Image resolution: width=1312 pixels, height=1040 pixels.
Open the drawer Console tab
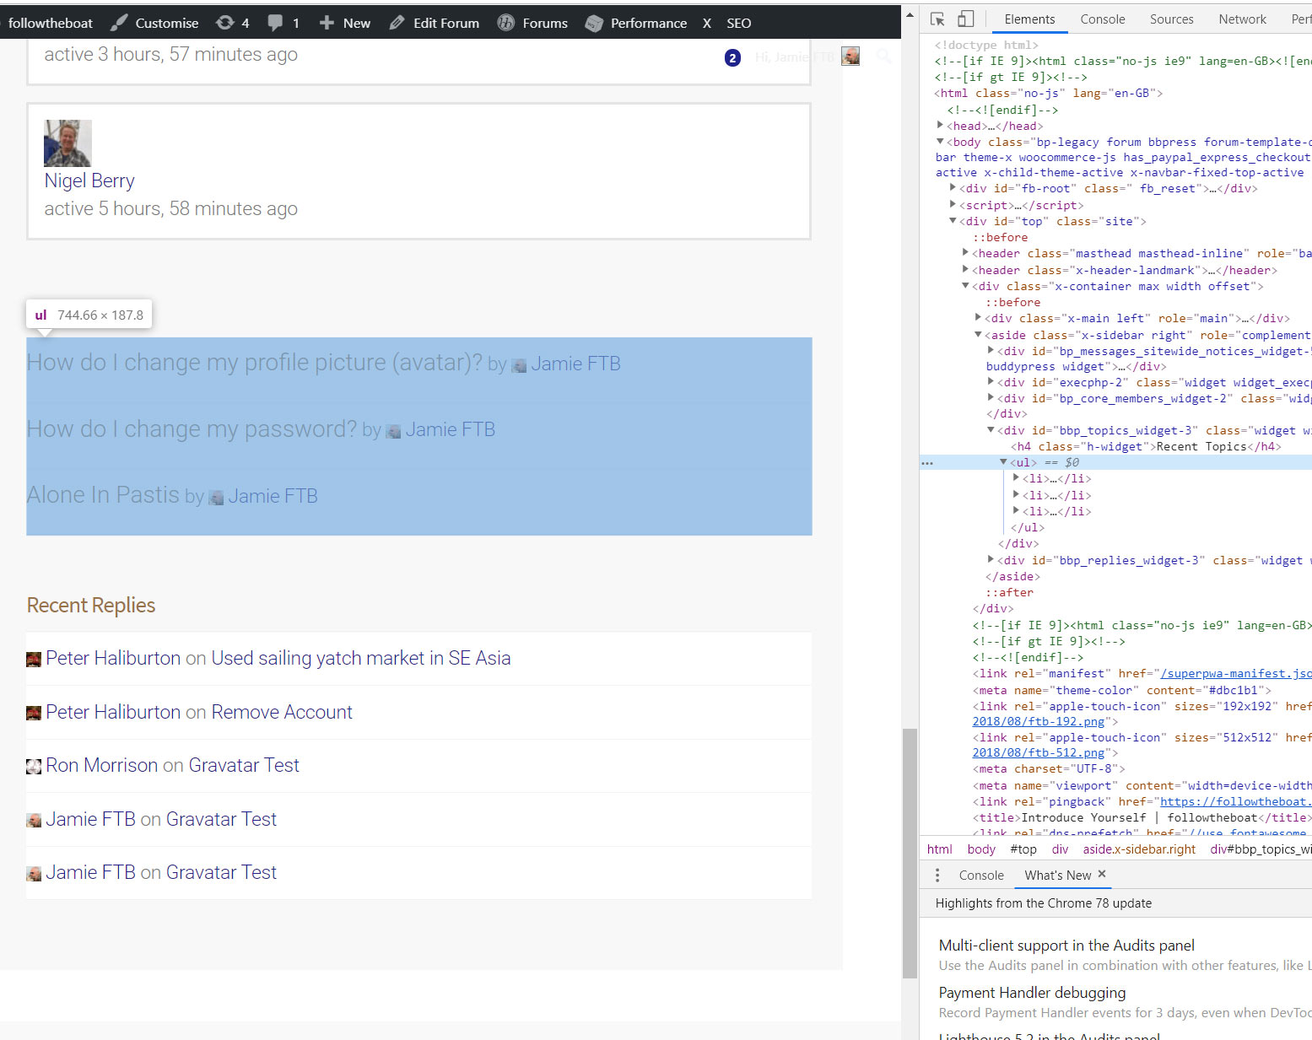click(981, 876)
